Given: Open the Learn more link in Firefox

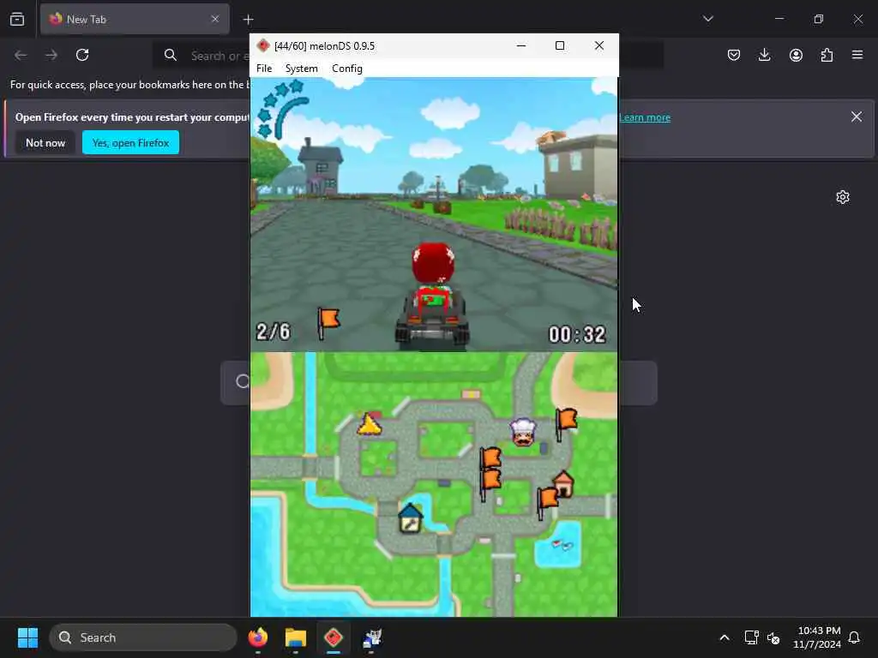Looking at the screenshot, I should tap(645, 117).
